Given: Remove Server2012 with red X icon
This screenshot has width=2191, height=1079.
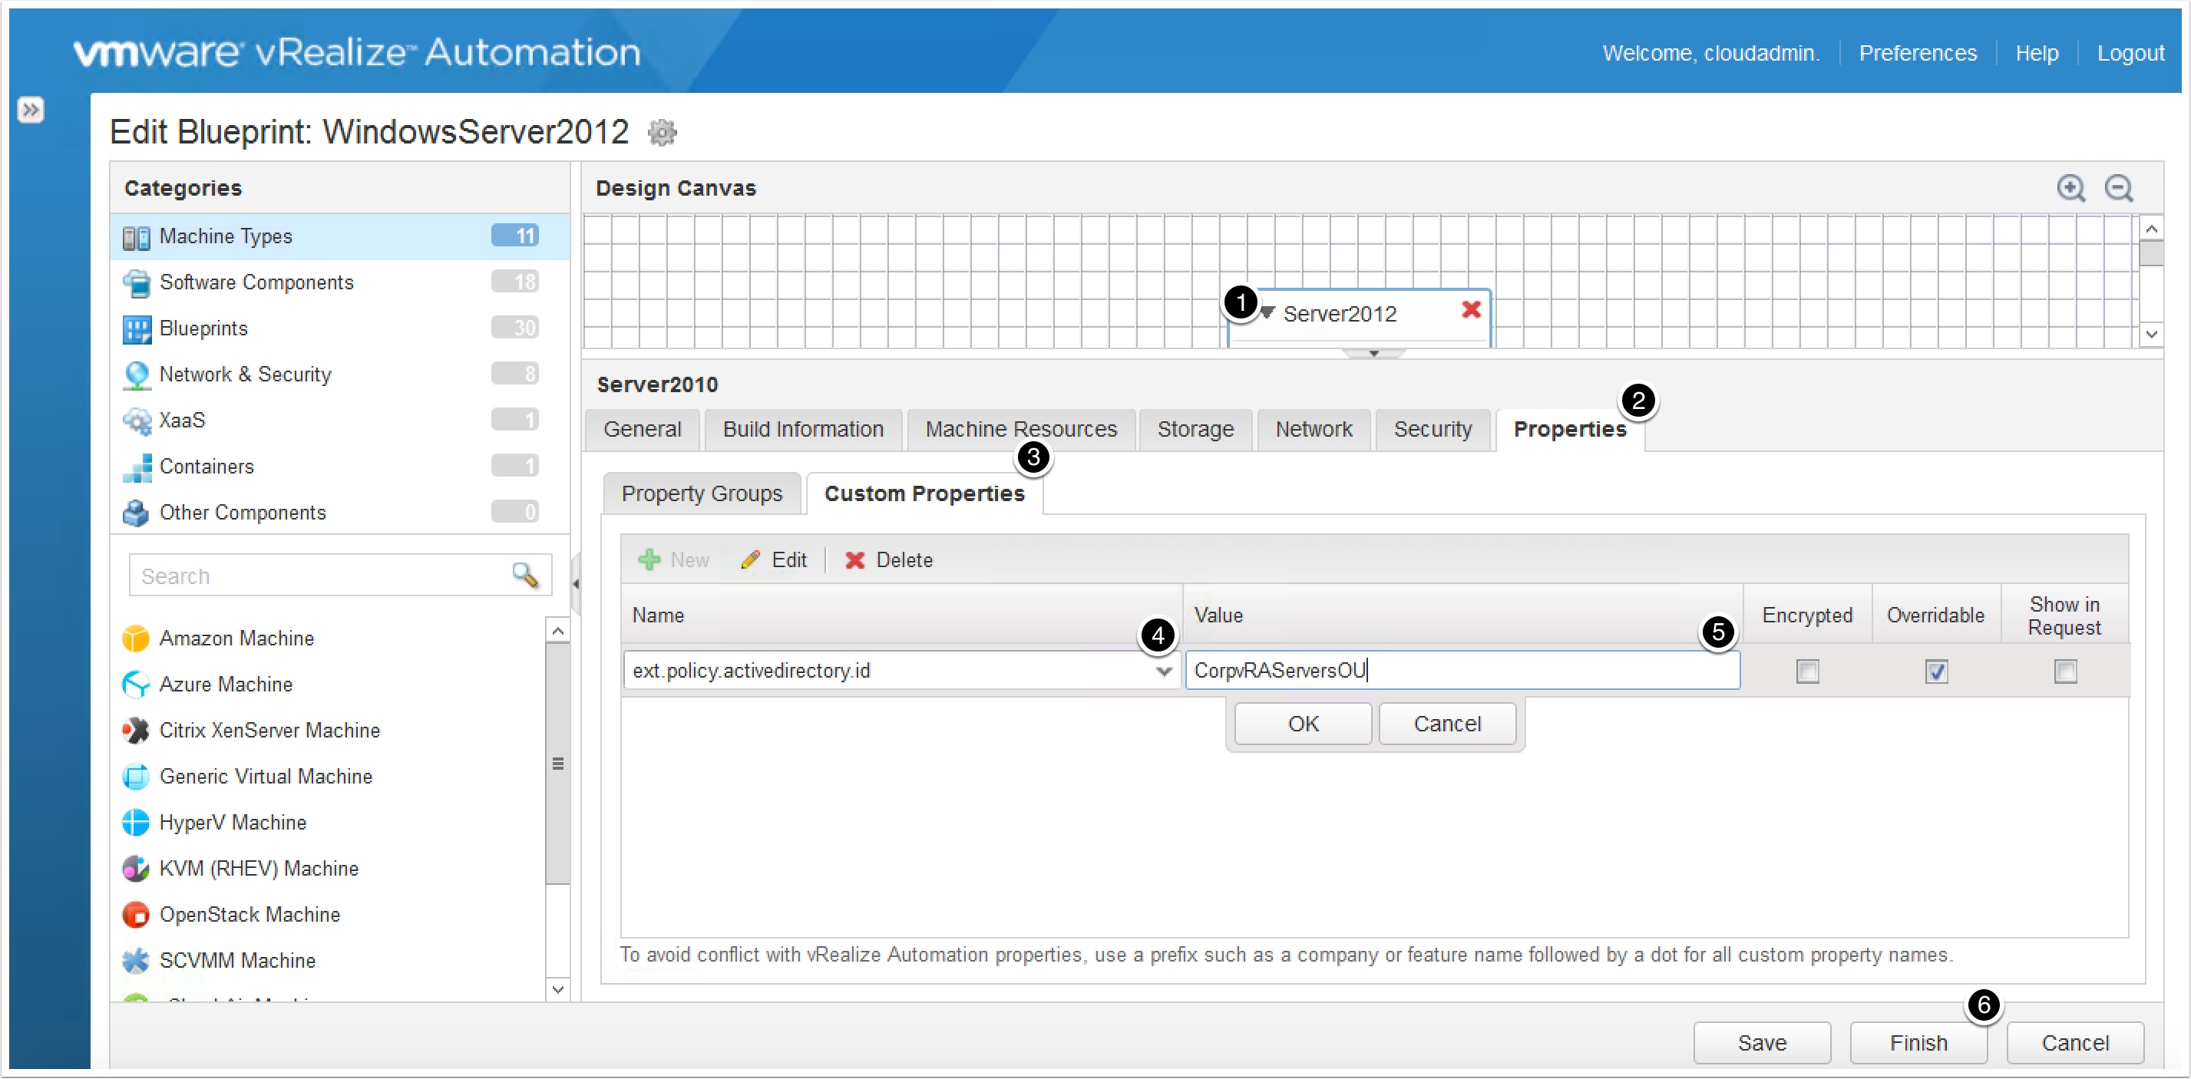Looking at the screenshot, I should (x=1471, y=310).
